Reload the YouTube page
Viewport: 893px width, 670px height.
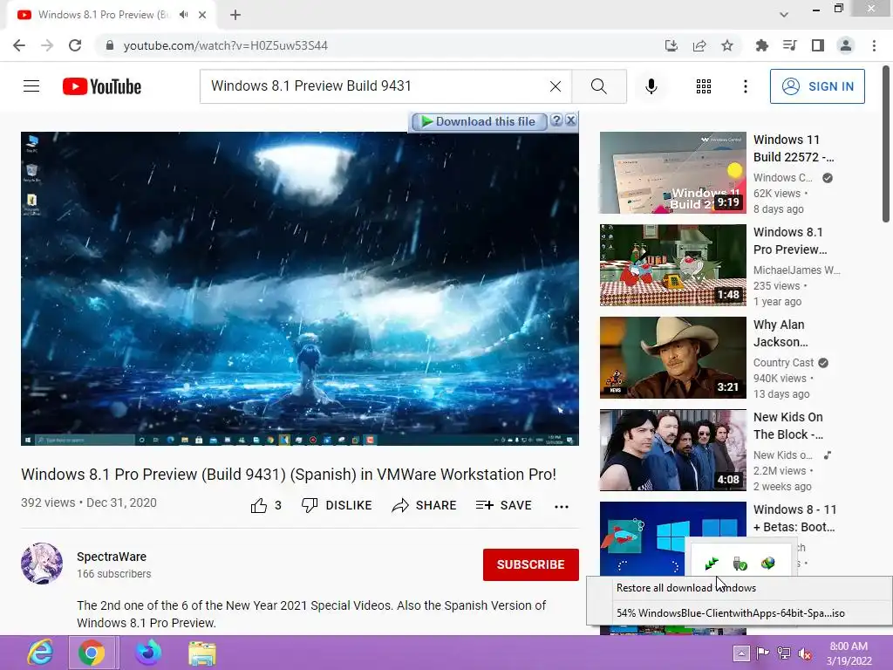tap(75, 45)
